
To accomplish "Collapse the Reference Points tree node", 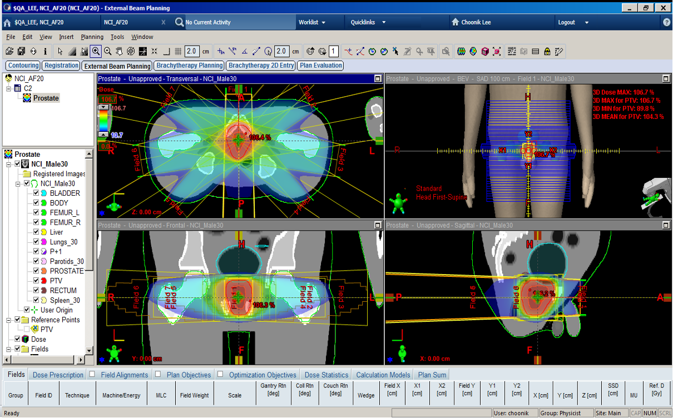I will pyautogui.click(x=9, y=320).
